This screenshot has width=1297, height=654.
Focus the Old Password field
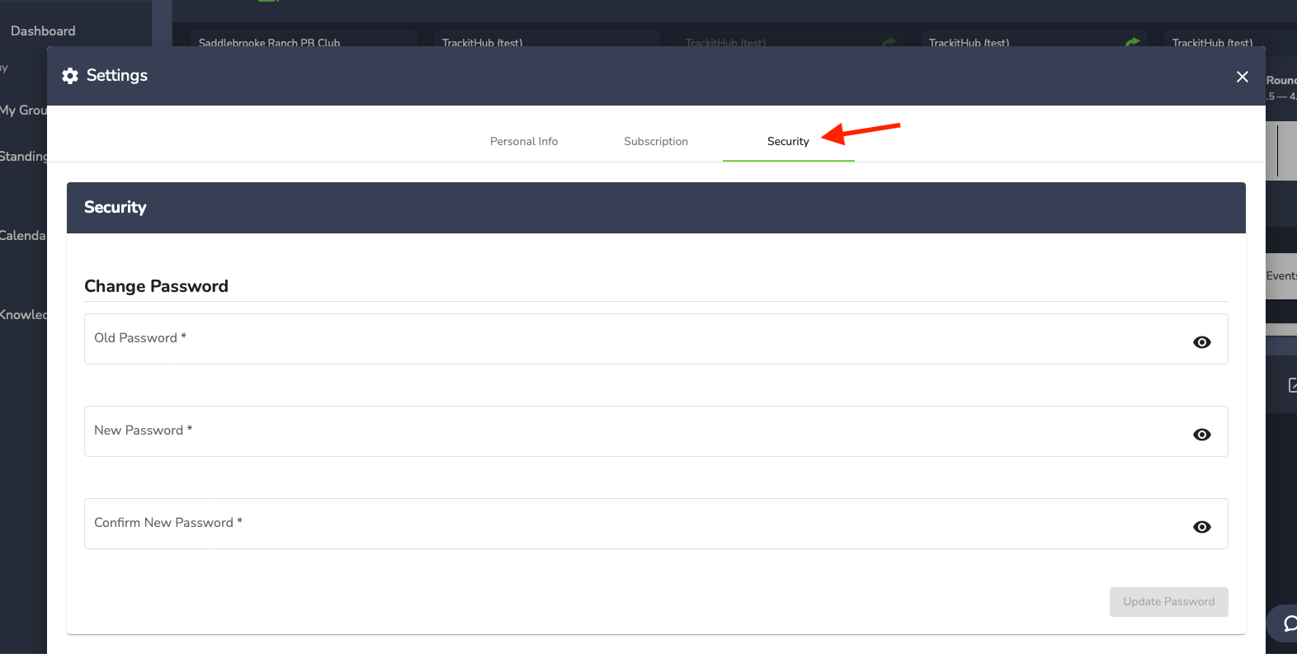pyautogui.click(x=656, y=339)
